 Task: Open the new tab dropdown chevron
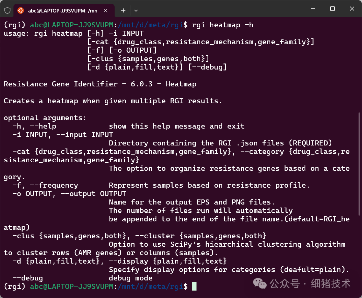(x=136, y=10)
